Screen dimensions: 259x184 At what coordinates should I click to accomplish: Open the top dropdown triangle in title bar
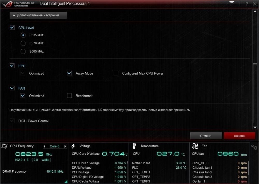(x=232, y=3)
